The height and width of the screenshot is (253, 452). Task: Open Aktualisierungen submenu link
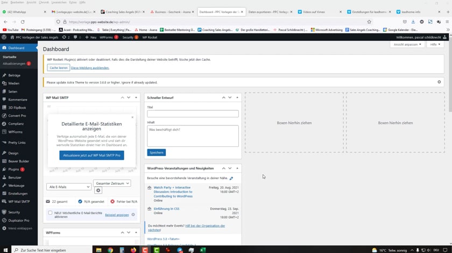(14, 64)
